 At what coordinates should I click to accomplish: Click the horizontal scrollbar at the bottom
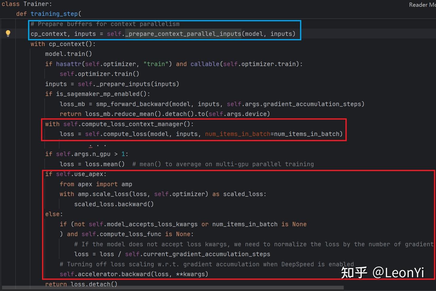pos(173,287)
